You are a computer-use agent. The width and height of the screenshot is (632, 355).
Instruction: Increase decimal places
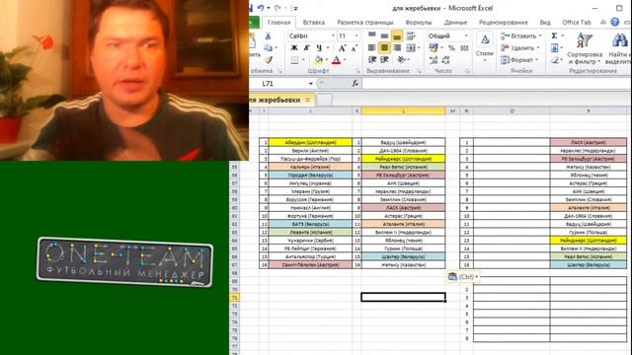[x=434, y=60]
